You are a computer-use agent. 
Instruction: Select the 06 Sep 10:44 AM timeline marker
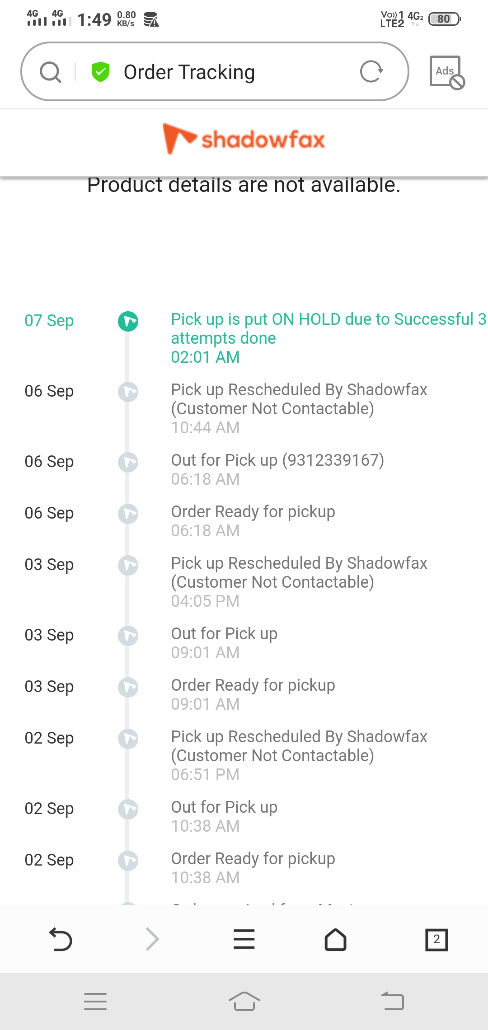[x=128, y=392]
